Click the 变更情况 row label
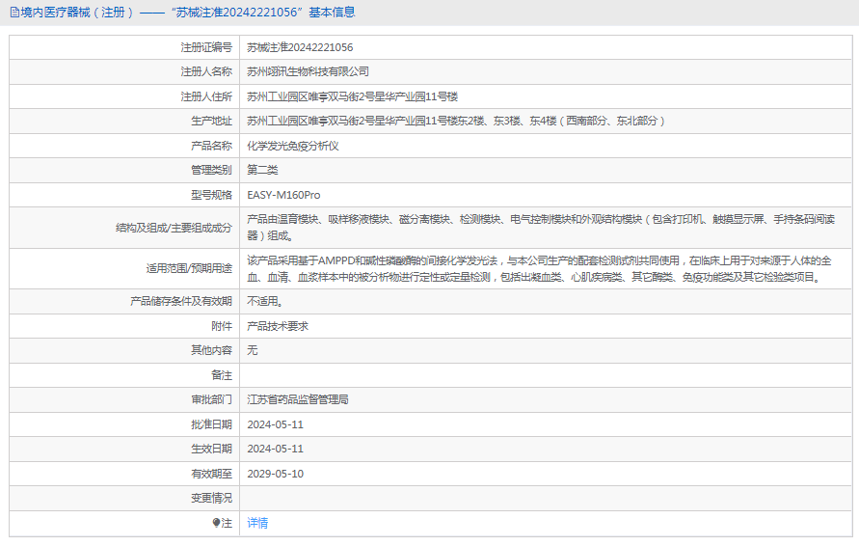This screenshot has height=546, width=859. click(x=211, y=499)
